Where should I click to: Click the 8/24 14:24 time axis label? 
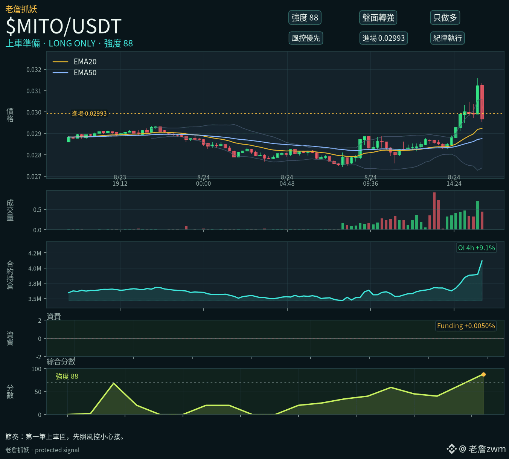[454, 180]
